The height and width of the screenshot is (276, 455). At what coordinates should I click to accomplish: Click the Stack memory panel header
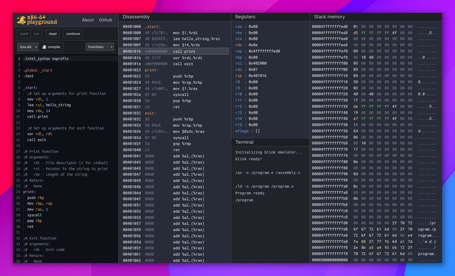[329, 17]
